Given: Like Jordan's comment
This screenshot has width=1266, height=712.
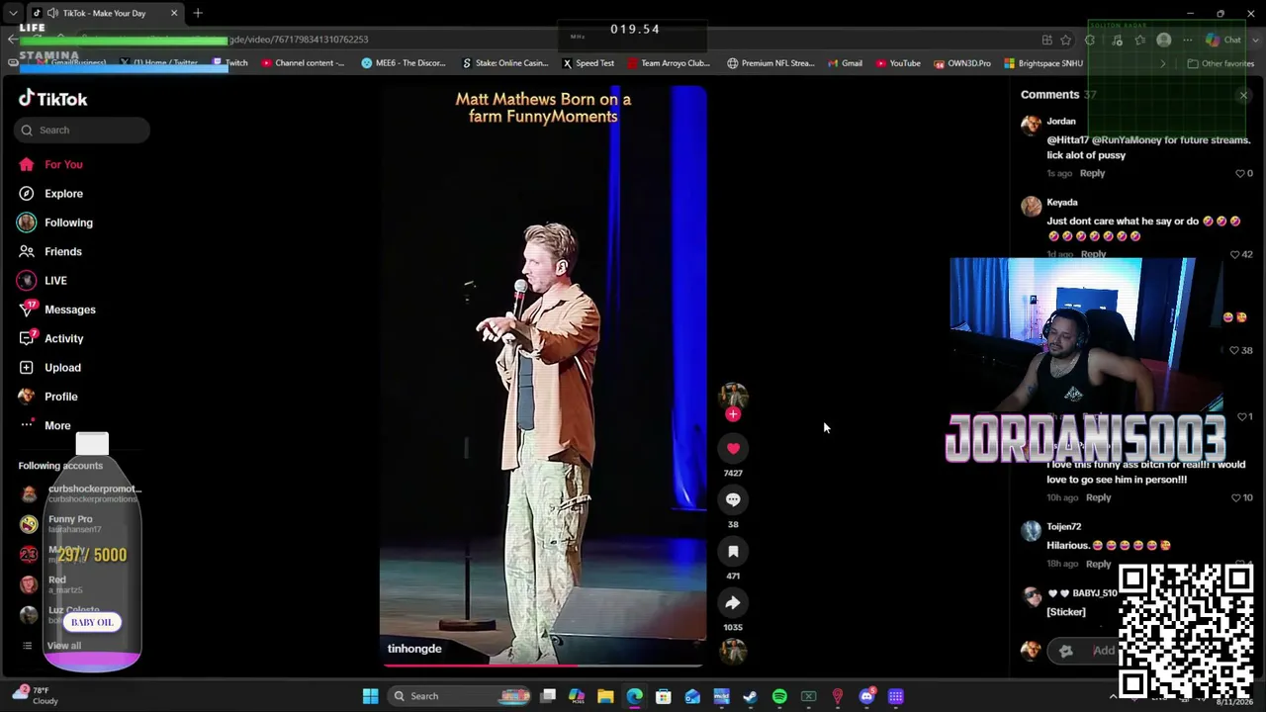Looking at the screenshot, I should (1239, 173).
